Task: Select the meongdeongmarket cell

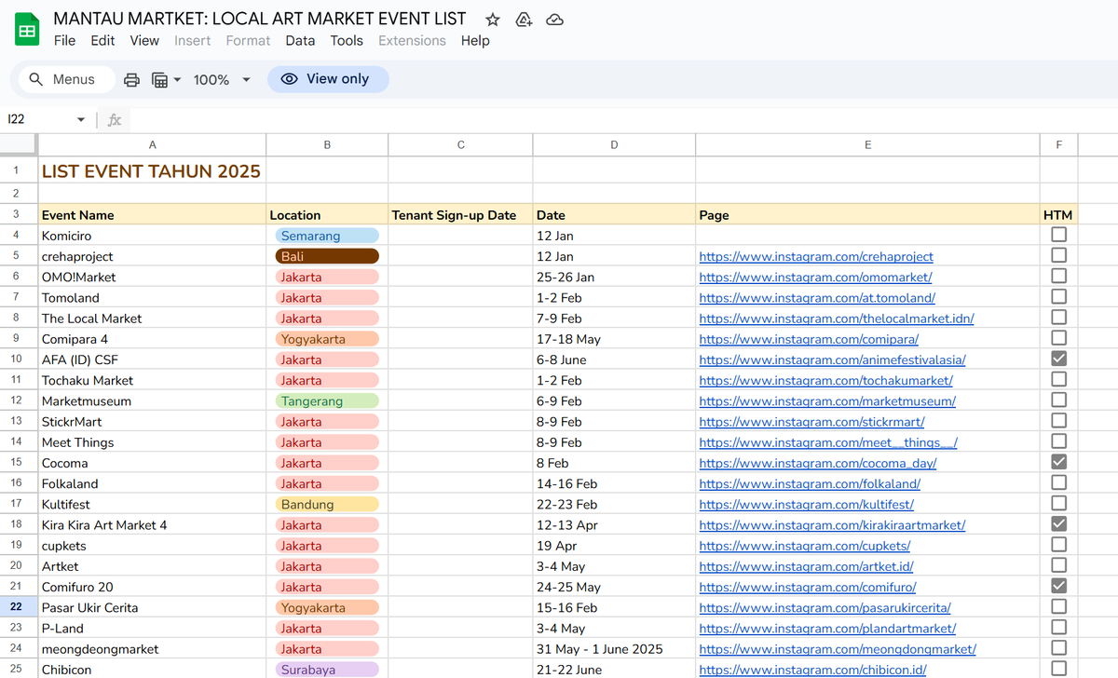Action: (152, 649)
